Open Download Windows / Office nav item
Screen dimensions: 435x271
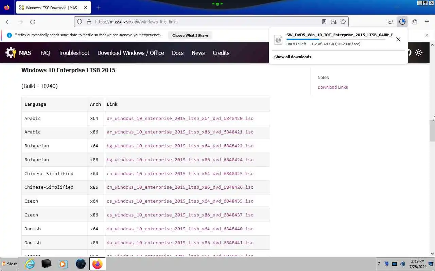(x=130, y=53)
